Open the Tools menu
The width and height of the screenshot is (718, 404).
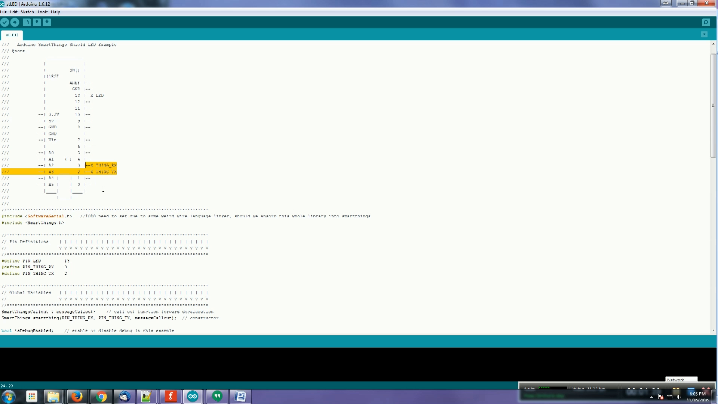click(42, 12)
